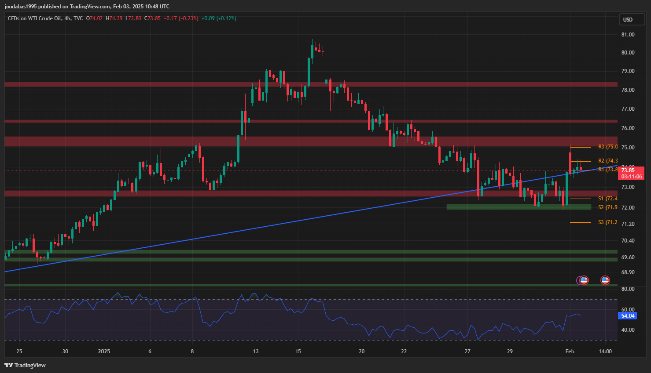The width and height of the screenshot is (651, 373).
Task: Click the 'TVC' source label in the legend
Action: [x=78, y=18]
